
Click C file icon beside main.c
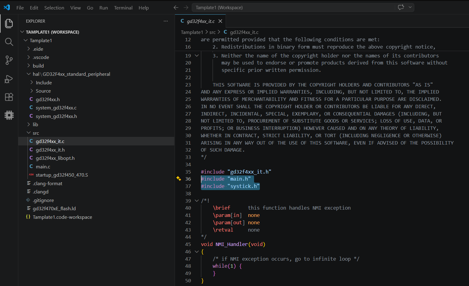tap(31, 166)
